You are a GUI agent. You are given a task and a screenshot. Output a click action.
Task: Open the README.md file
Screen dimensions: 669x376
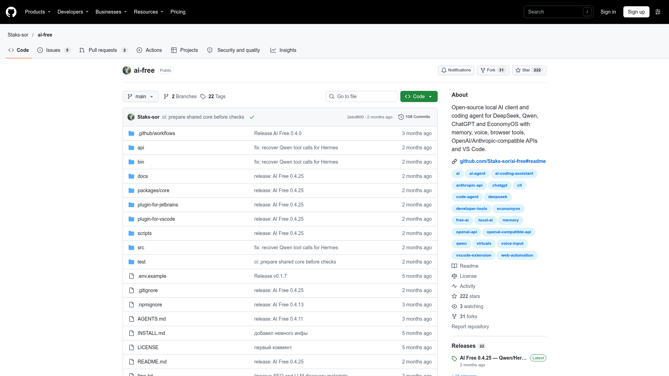pos(152,362)
